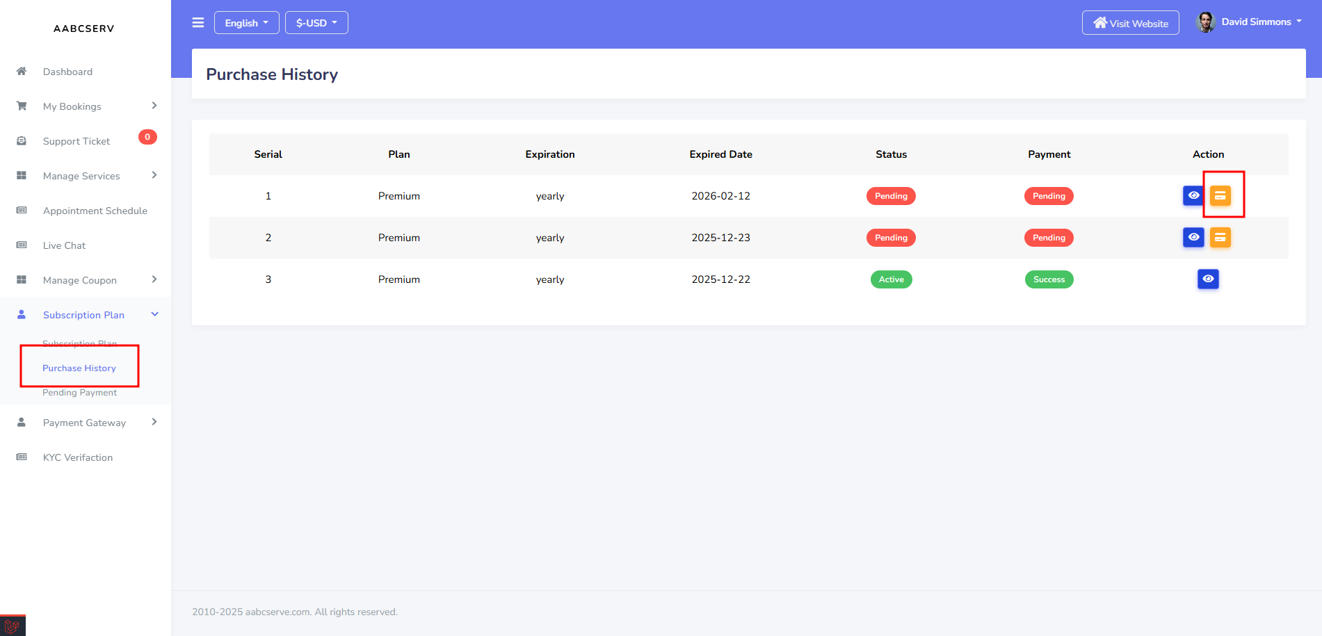Click the Live Chat icon
Image resolution: width=1322 pixels, height=636 pixels.
pos(22,245)
